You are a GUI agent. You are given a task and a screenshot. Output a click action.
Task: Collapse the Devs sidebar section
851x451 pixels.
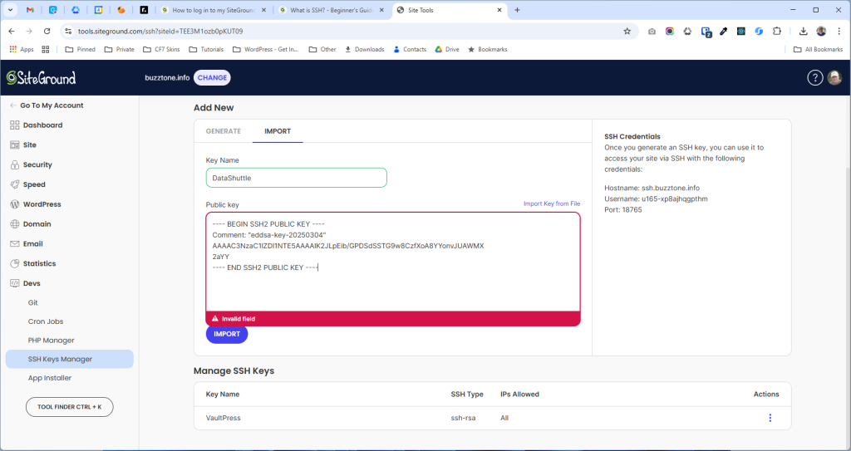[x=32, y=283]
